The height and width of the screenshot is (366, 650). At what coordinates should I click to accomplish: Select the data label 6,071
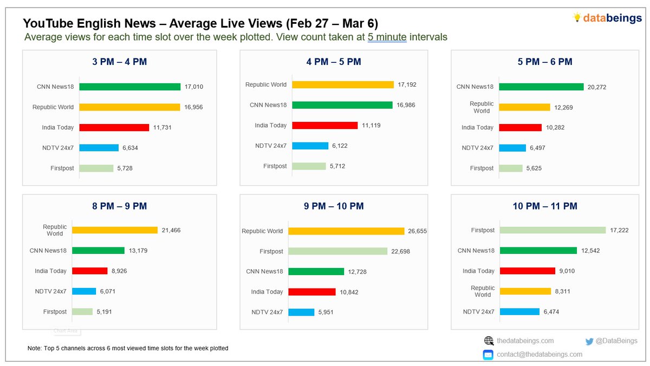107,291
